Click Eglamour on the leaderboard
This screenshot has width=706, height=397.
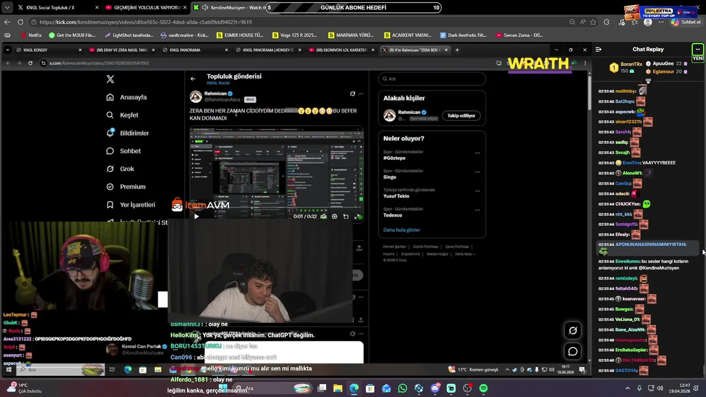coord(663,72)
